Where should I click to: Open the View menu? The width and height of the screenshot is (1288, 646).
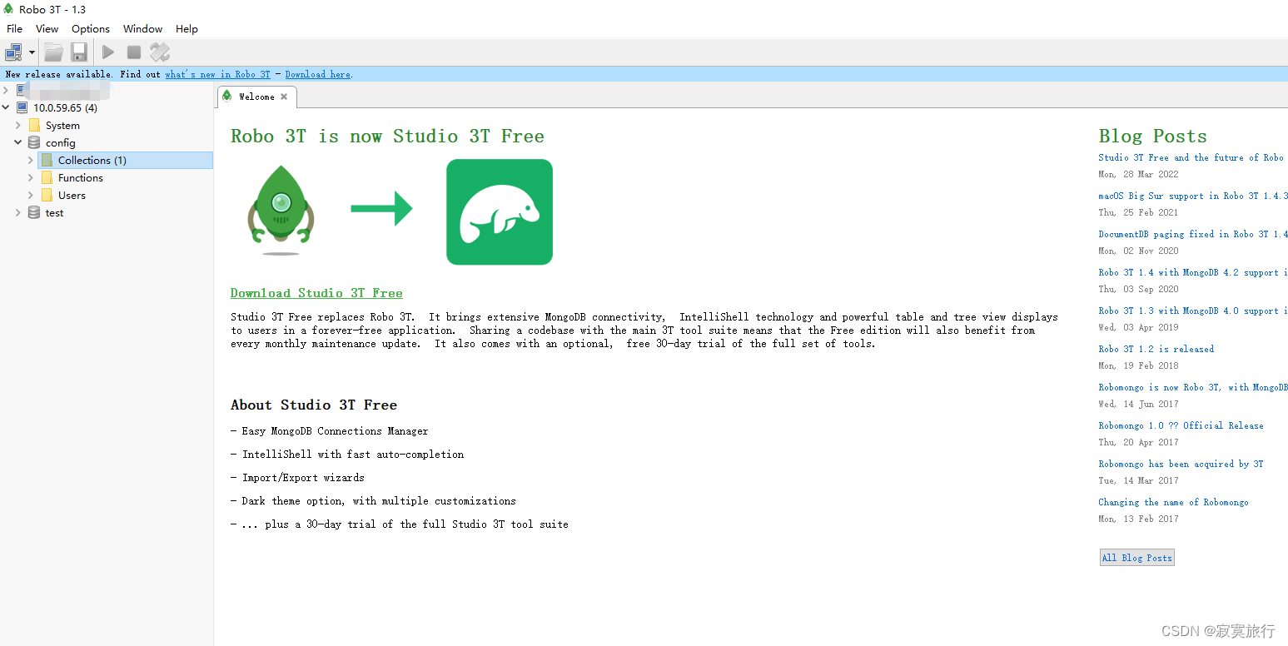tap(47, 28)
